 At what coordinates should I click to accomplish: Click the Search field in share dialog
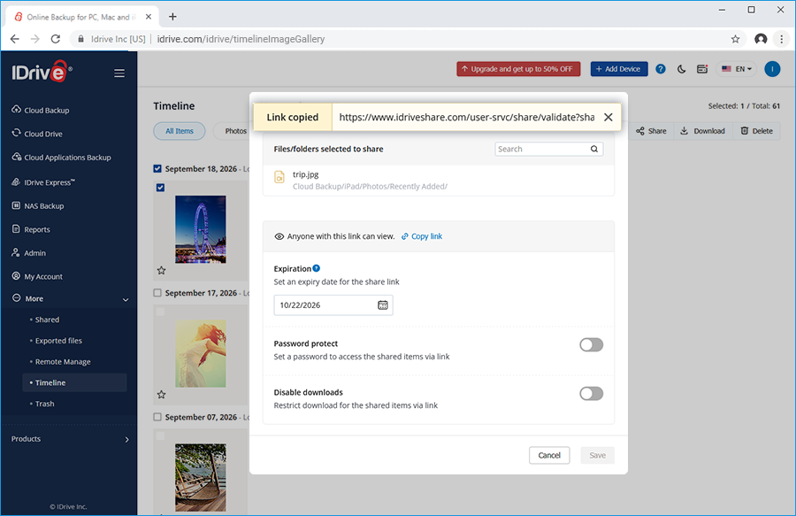click(548, 149)
